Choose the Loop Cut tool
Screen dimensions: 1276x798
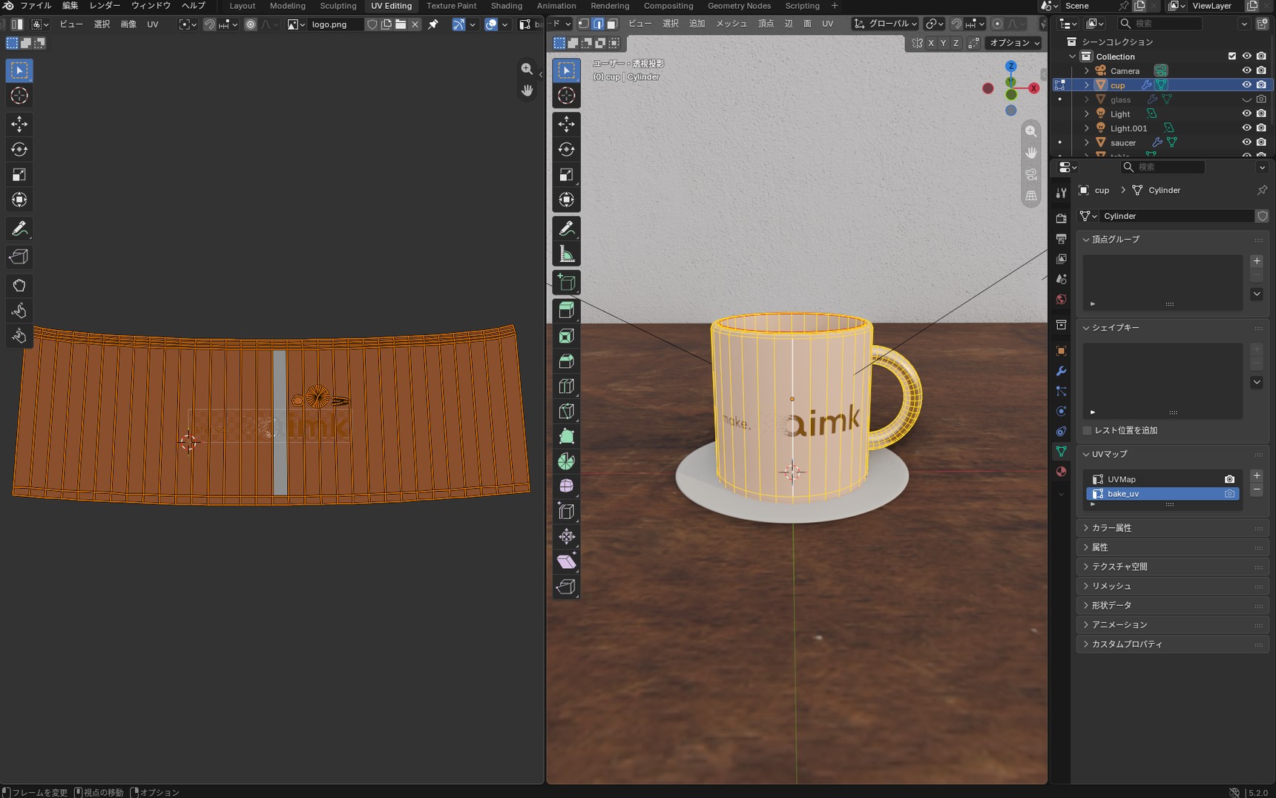point(567,386)
